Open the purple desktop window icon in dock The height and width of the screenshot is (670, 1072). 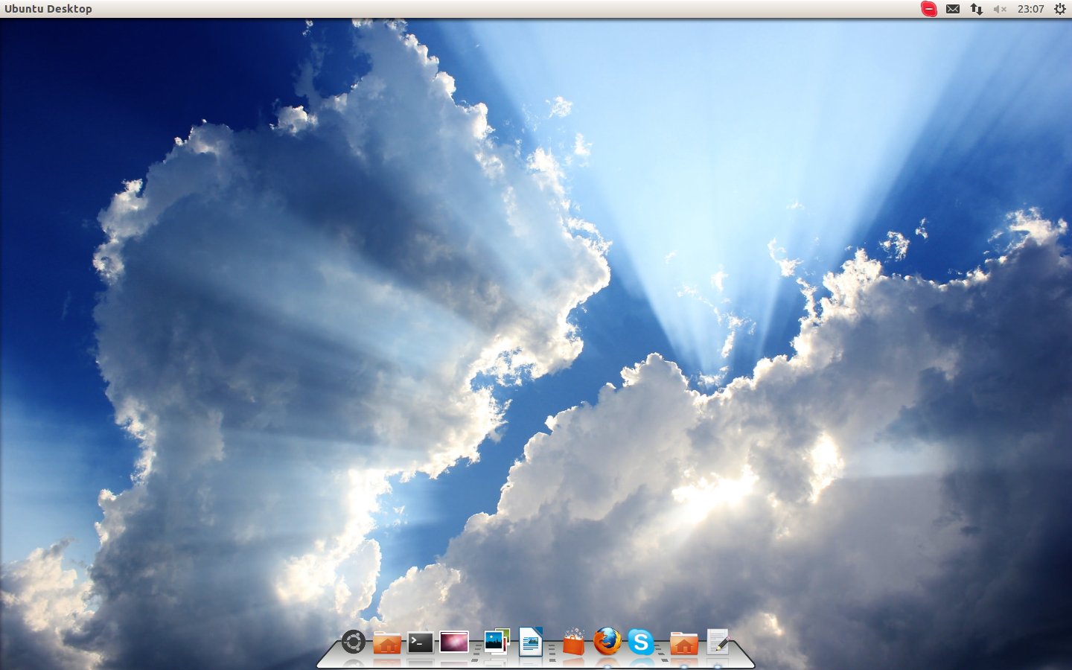(454, 642)
